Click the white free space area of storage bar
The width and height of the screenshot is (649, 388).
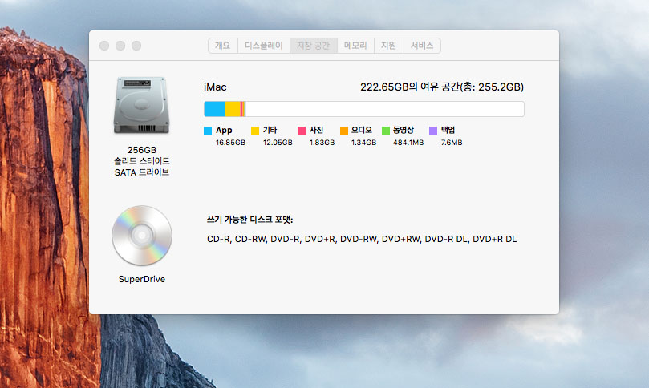(385, 109)
